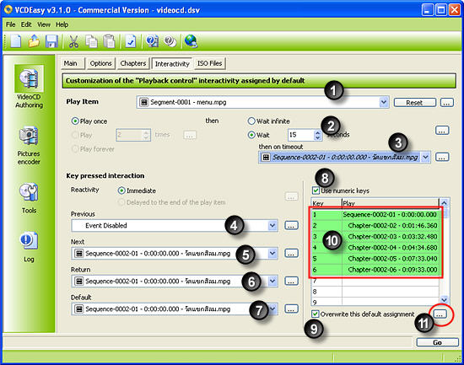Image resolution: width=464 pixels, height=365 pixels.
Task: Click the Go button
Action: pos(437,342)
